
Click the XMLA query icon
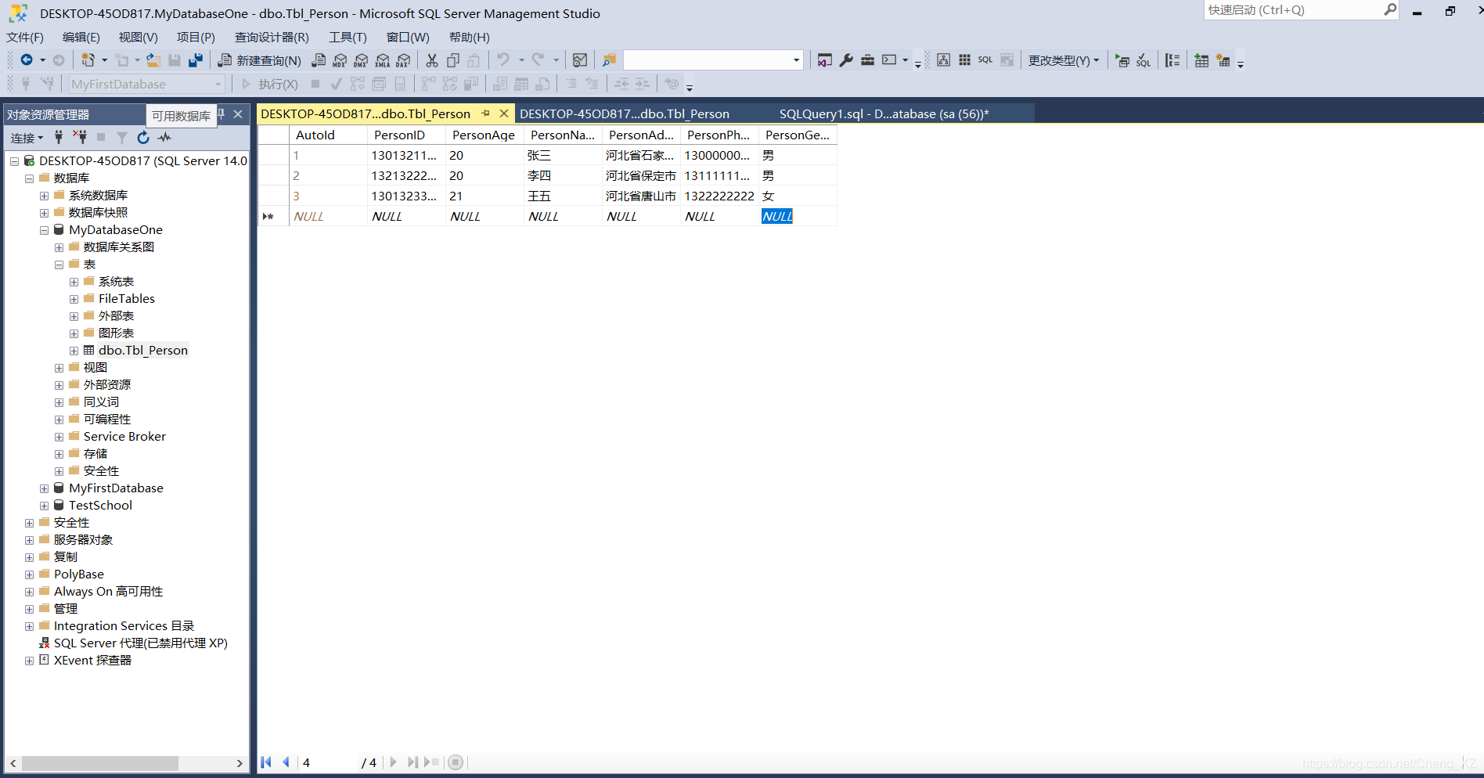[x=382, y=60]
